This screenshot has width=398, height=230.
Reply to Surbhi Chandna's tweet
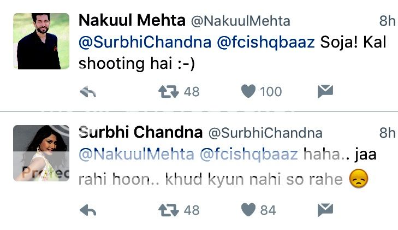(x=88, y=209)
